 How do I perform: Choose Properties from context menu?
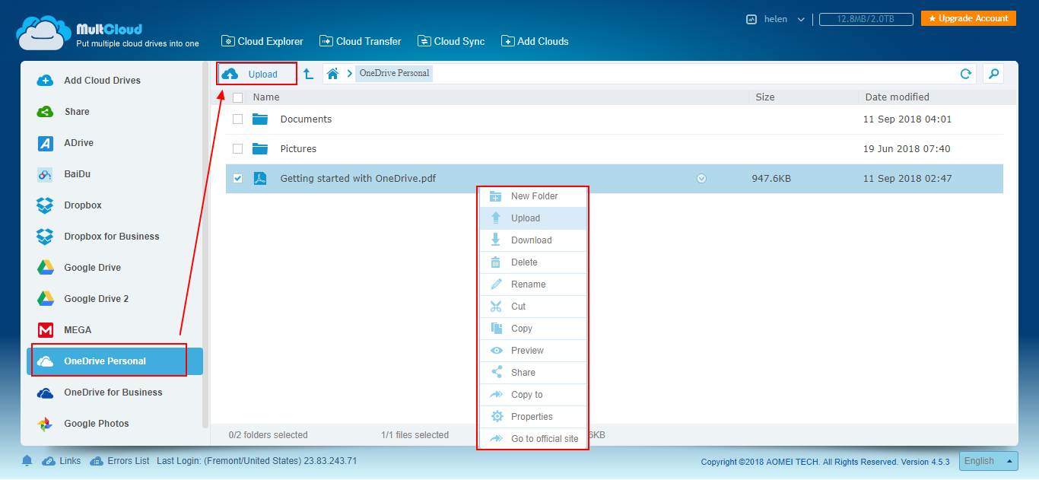533,417
